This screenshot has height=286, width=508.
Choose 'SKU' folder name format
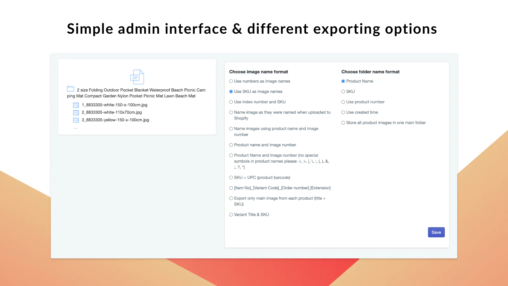click(343, 92)
